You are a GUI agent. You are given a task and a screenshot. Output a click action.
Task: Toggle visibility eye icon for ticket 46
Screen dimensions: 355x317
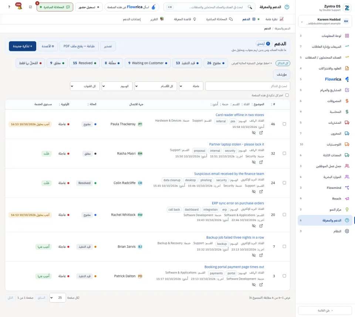(254, 133)
